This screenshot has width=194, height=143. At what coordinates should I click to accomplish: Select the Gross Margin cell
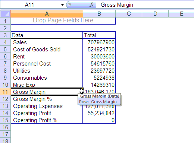coord(47,92)
